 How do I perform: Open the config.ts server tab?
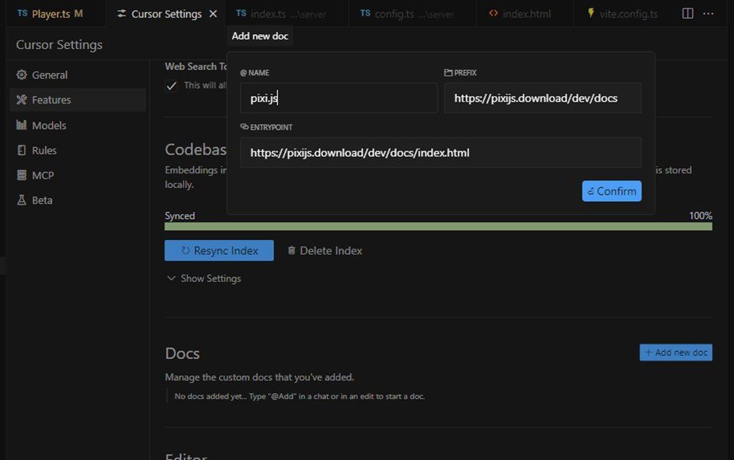412,14
